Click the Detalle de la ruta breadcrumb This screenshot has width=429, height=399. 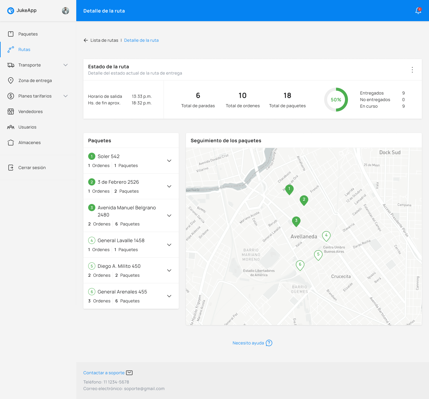point(141,40)
